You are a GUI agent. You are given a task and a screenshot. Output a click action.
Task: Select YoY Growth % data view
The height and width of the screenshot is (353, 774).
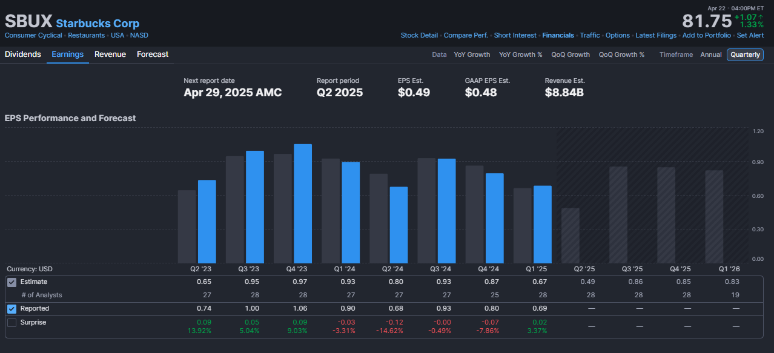coord(521,54)
